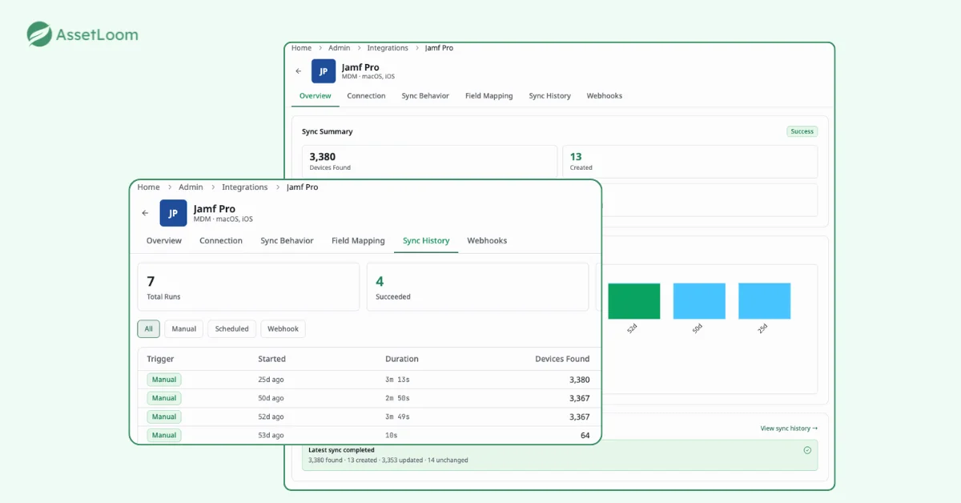Click Manual badge in 52d ago row
The image size is (961, 503).
pyautogui.click(x=164, y=416)
